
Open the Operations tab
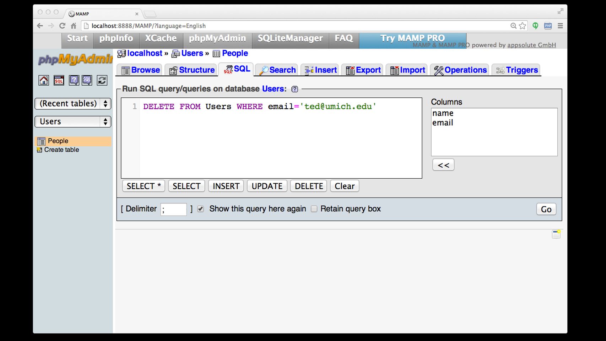(x=460, y=70)
